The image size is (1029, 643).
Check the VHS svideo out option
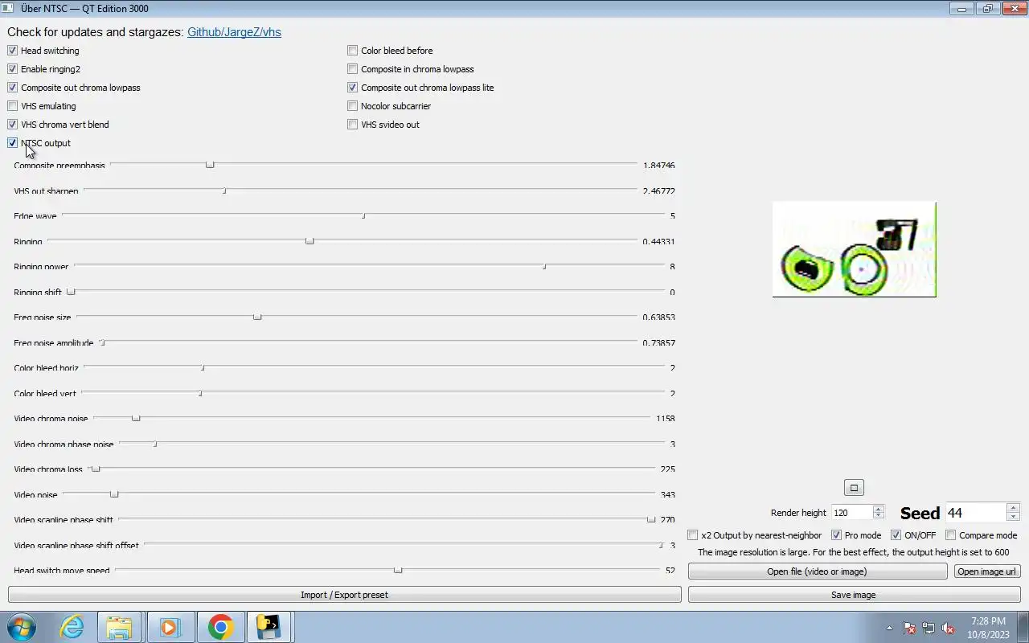click(x=352, y=125)
